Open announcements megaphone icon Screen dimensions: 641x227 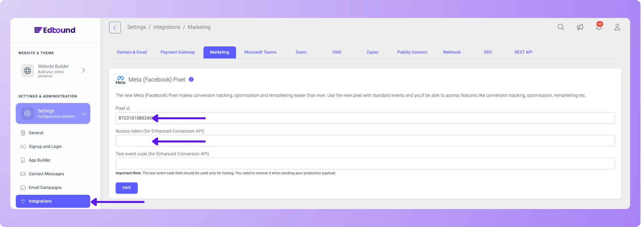(x=580, y=27)
